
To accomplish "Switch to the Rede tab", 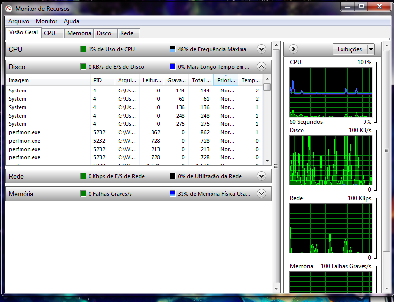I will click(128, 33).
